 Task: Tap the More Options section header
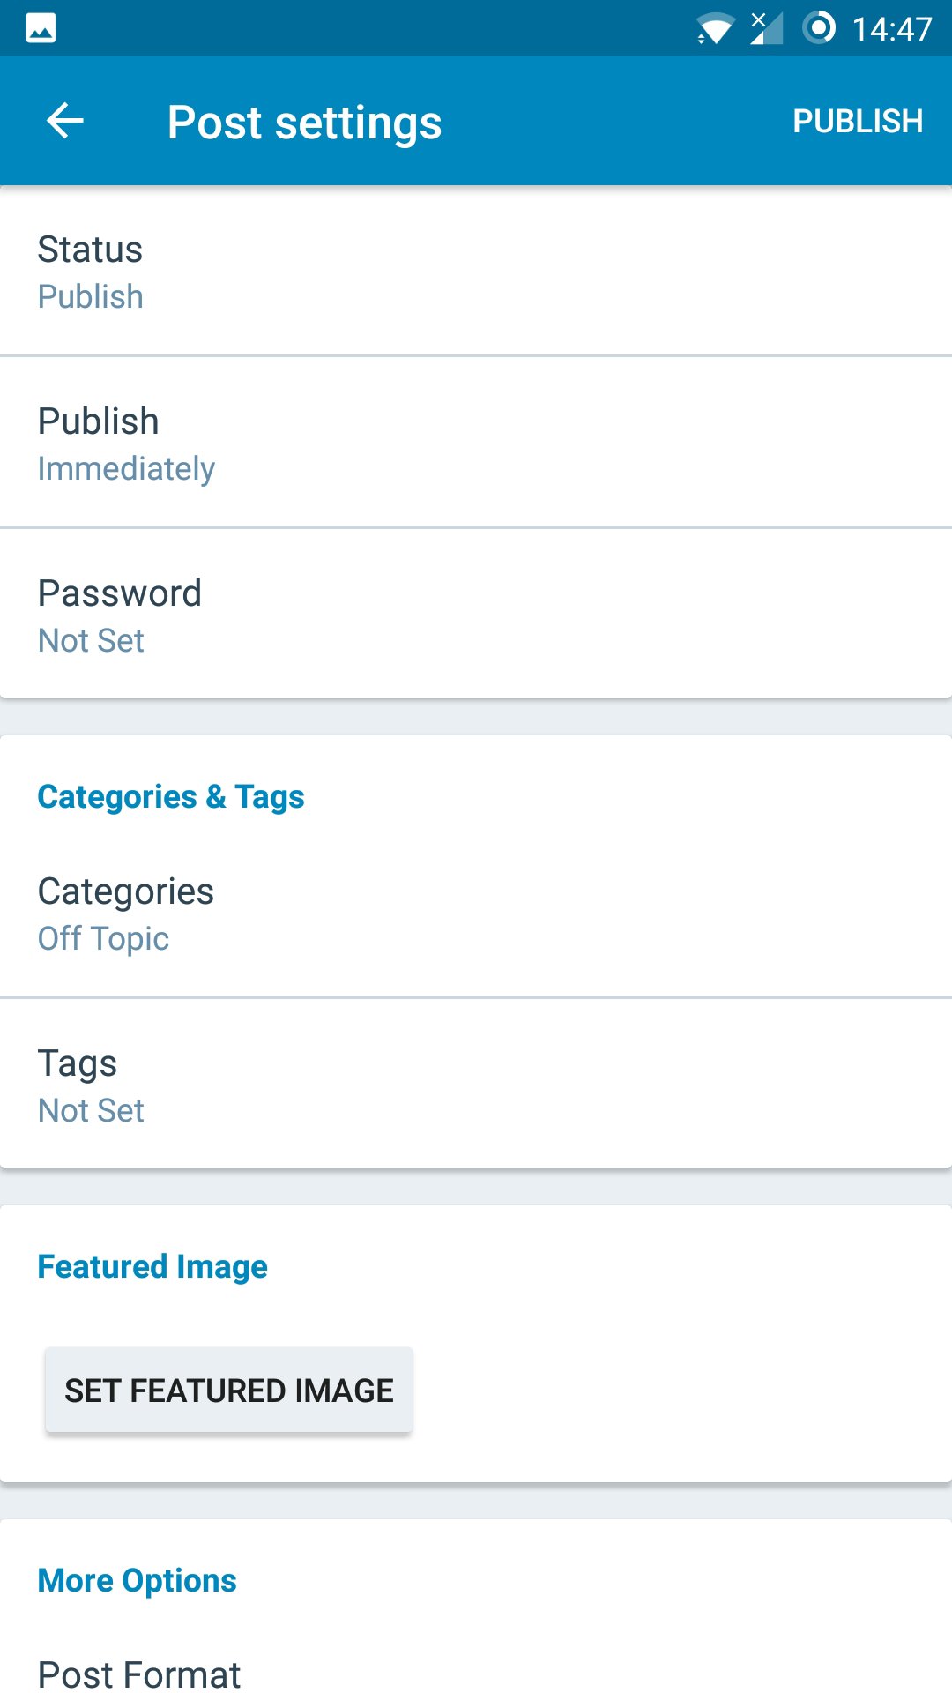(x=138, y=1581)
